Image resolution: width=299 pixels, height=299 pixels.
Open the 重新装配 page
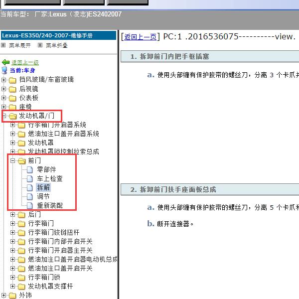click(50, 205)
